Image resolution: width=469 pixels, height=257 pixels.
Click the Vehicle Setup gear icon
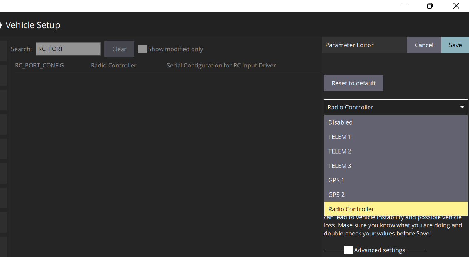tap(1, 25)
